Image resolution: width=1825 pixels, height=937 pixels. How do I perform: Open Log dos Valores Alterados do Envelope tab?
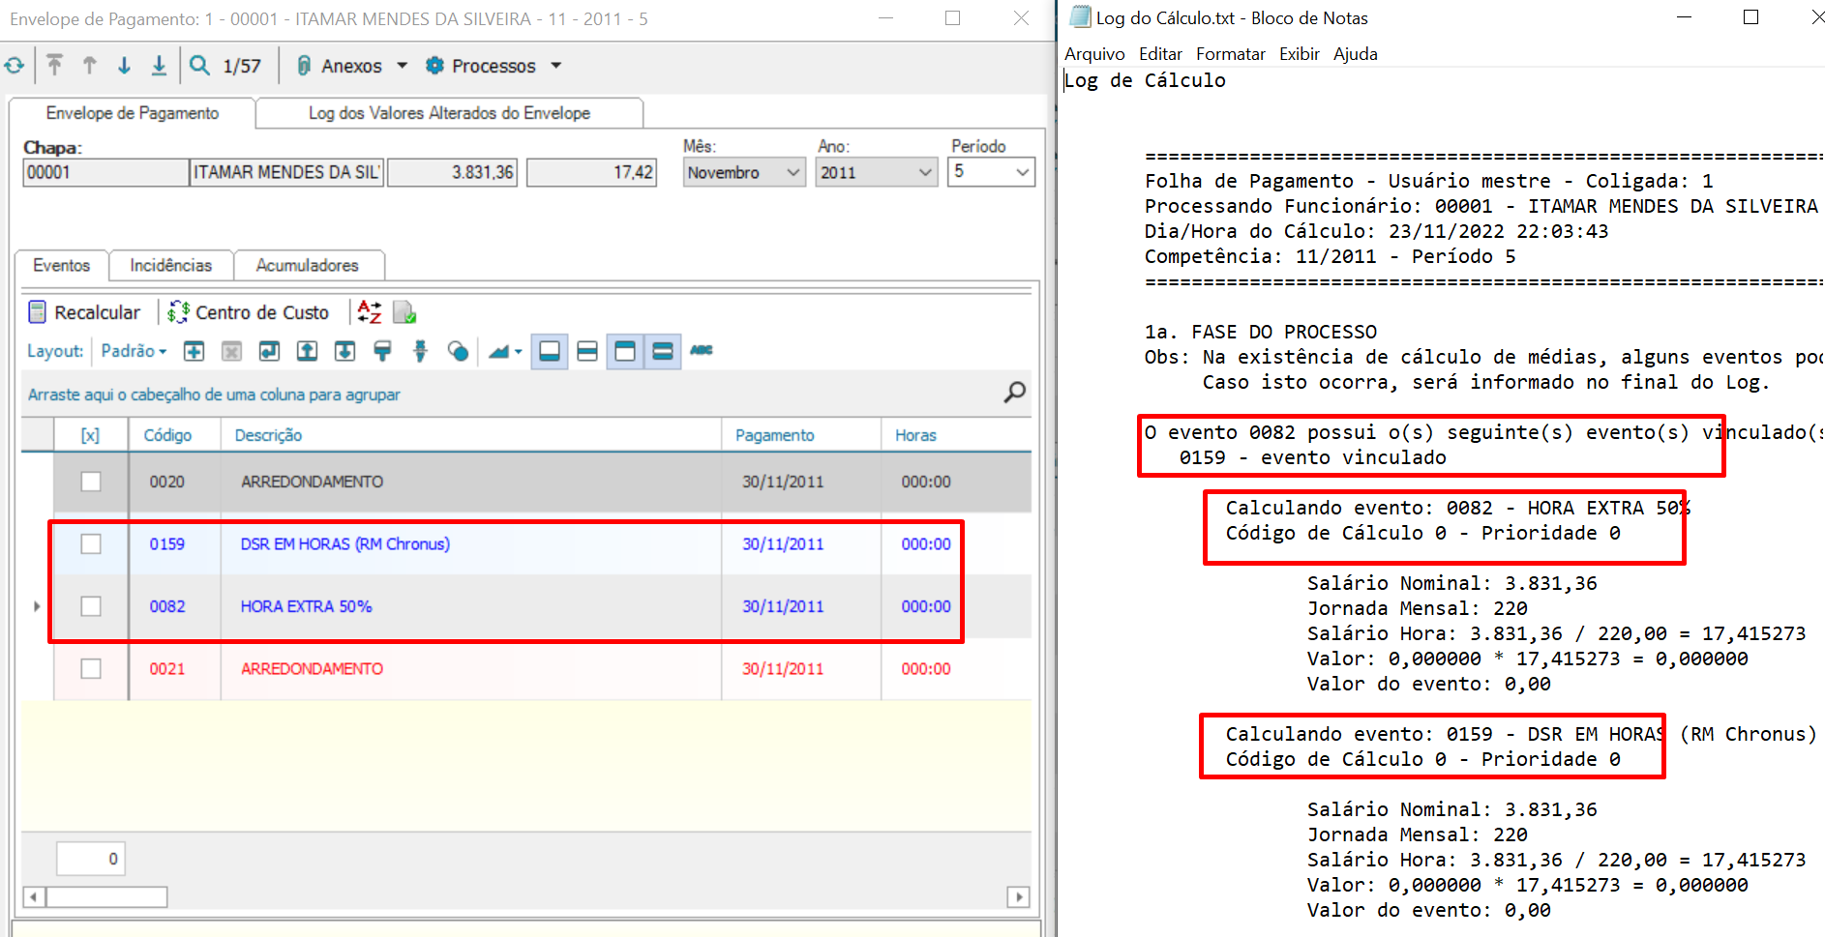tap(449, 113)
